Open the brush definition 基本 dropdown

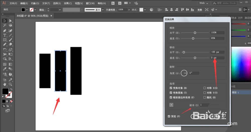pyautogui.click(x=103, y=10)
